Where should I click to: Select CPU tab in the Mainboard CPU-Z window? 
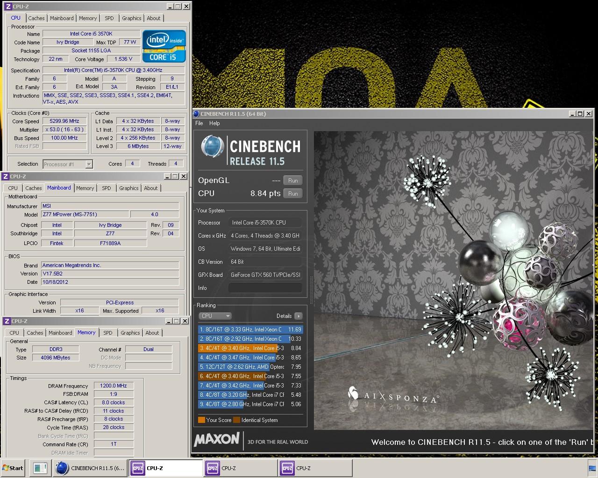[13, 188]
